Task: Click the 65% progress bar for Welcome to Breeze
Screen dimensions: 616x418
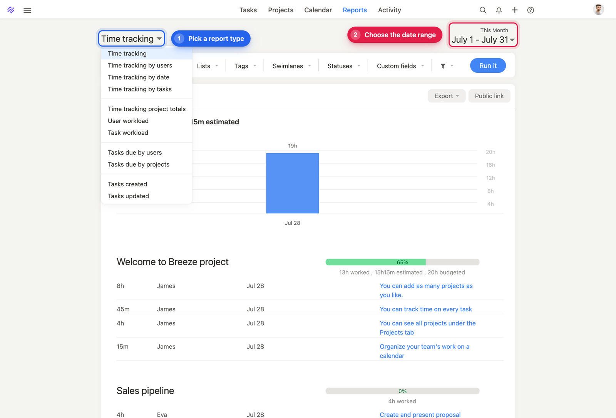Action: 402,262
